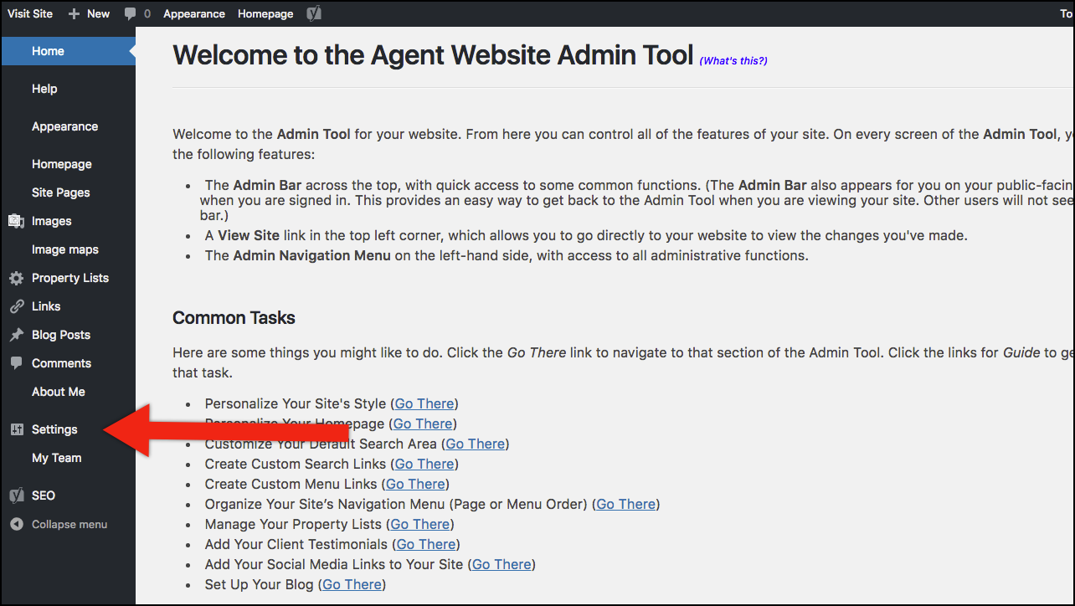This screenshot has width=1075, height=606.
Task: Click the comment count bubble in admin bar
Action: pos(136,13)
